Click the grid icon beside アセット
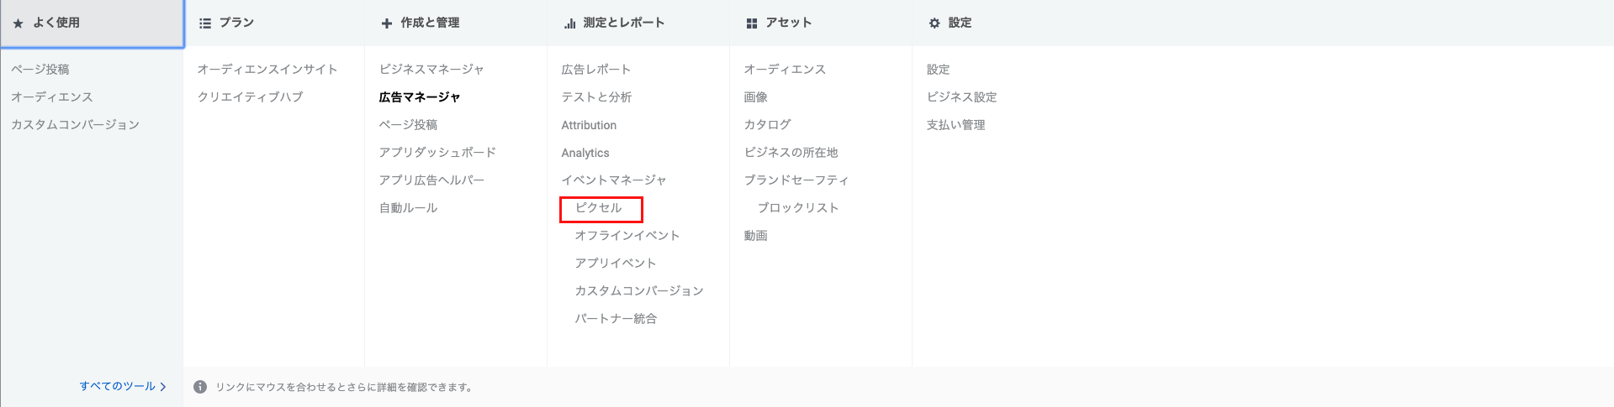Screen dimensions: 1614x407 [x=752, y=23]
